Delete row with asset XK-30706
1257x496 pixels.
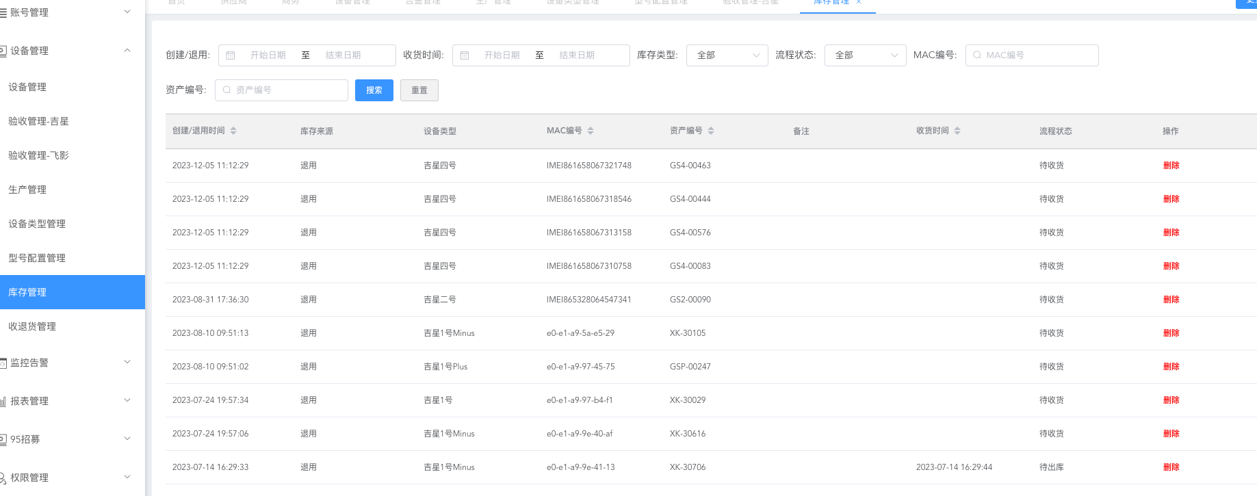point(1171,467)
